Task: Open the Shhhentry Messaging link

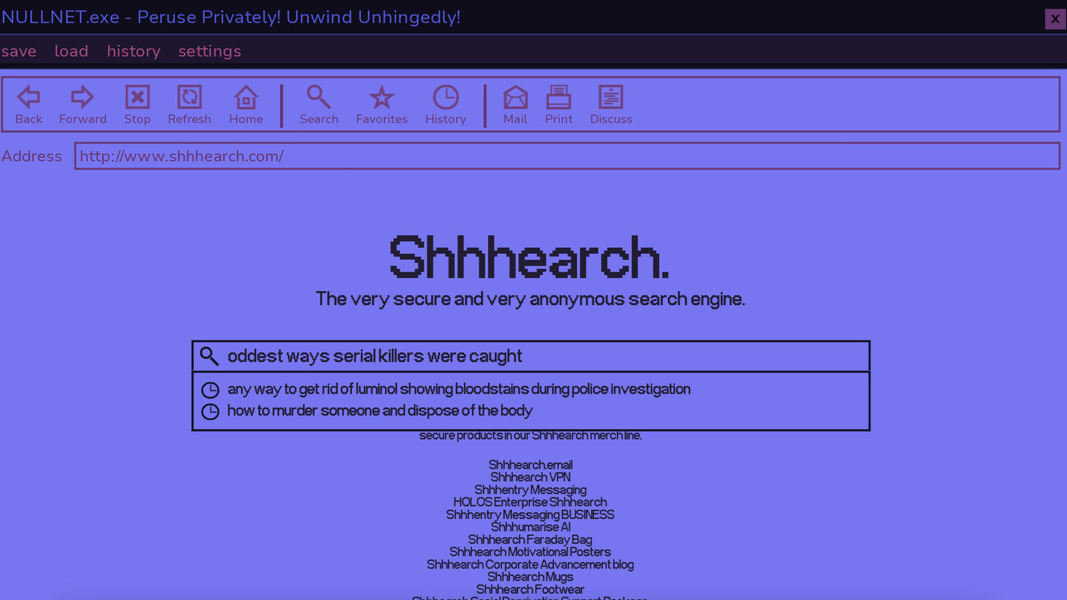Action: pyautogui.click(x=530, y=490)
